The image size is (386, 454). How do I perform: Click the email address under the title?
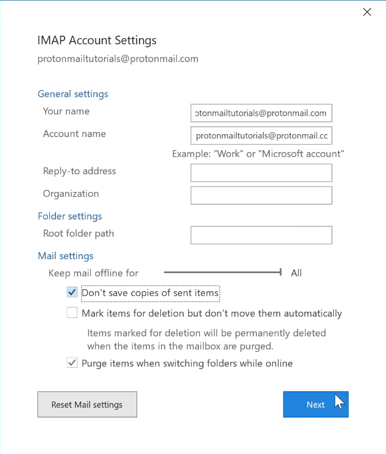pos(118,59)
